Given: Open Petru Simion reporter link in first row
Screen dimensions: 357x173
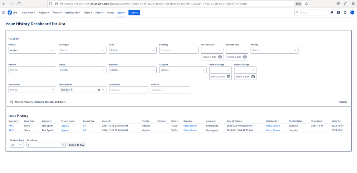Looking at the screenshot, I should [x=190, y=126].
